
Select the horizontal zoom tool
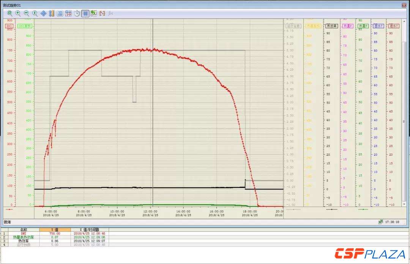coord(27,13)
